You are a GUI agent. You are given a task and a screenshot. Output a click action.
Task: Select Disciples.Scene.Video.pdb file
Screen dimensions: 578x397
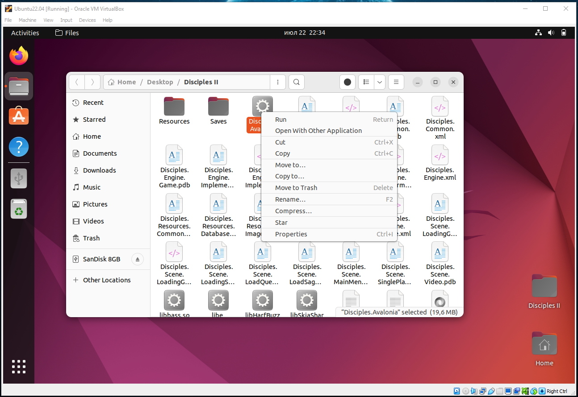pyautogui.click(x=440, y=263)
